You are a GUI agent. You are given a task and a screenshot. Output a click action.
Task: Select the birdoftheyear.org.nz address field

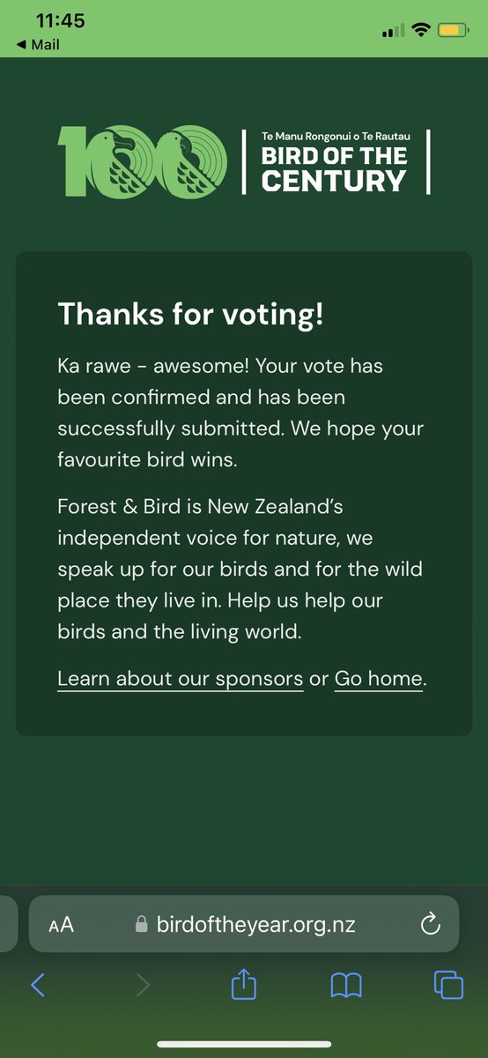(244, 924)
